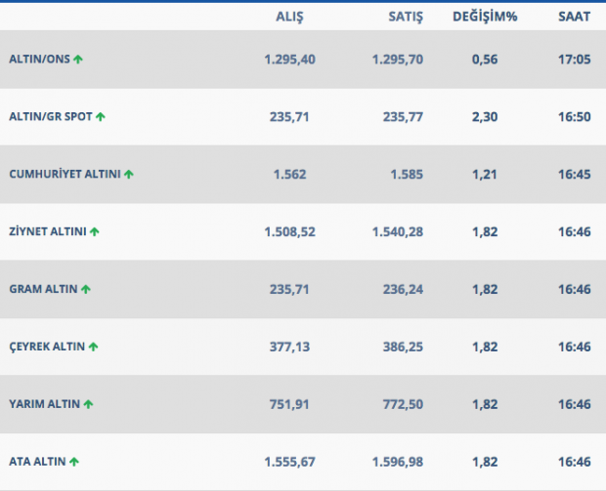
Task: Click the green arrow beside YARIM ALTIN
Action: 89,404
